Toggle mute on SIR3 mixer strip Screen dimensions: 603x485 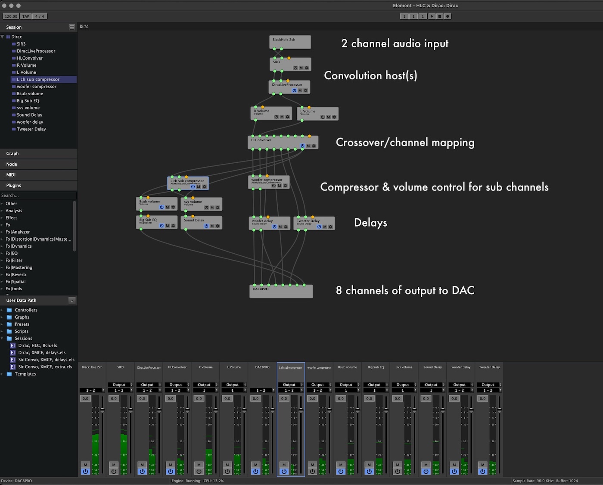(114, 465)
